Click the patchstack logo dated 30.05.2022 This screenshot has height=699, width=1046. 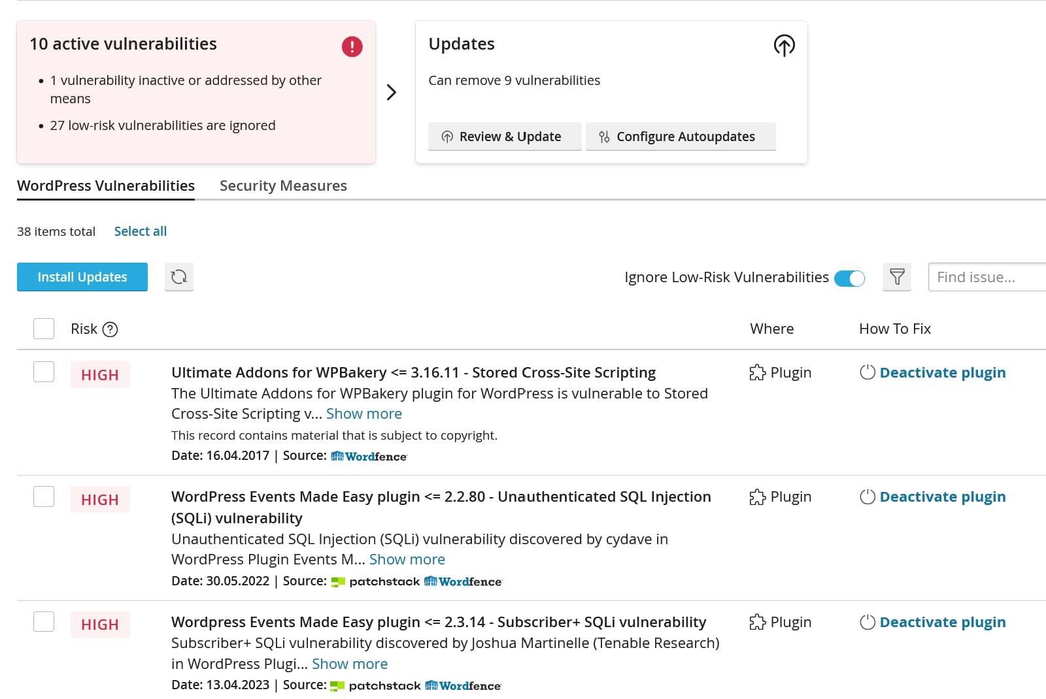click(376, 581)
